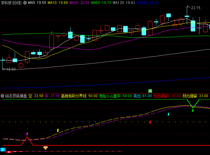Click the cyan marker in indicator panel
This screenshot has height=155, width=210.
pos(168,114)
